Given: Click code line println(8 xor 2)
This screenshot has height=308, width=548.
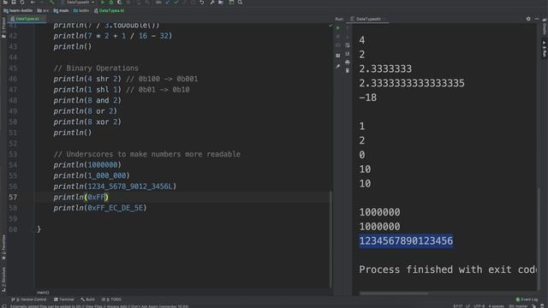Looking at the screenshot, I should point(87,121).
